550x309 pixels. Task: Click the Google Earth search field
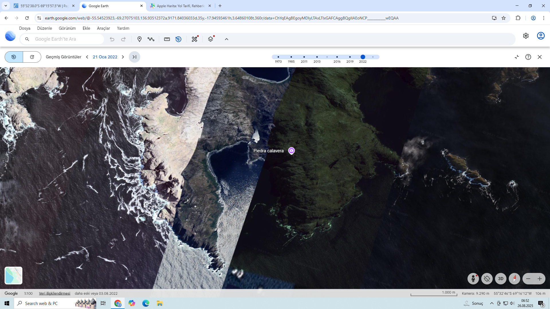[67, 39]
